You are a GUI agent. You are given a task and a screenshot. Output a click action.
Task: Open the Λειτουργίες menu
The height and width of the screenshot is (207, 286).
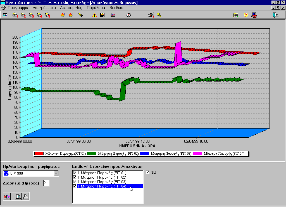click(71, 8)
